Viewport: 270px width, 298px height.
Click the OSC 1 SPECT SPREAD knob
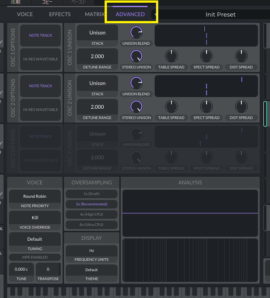click(x=207, y=56)
